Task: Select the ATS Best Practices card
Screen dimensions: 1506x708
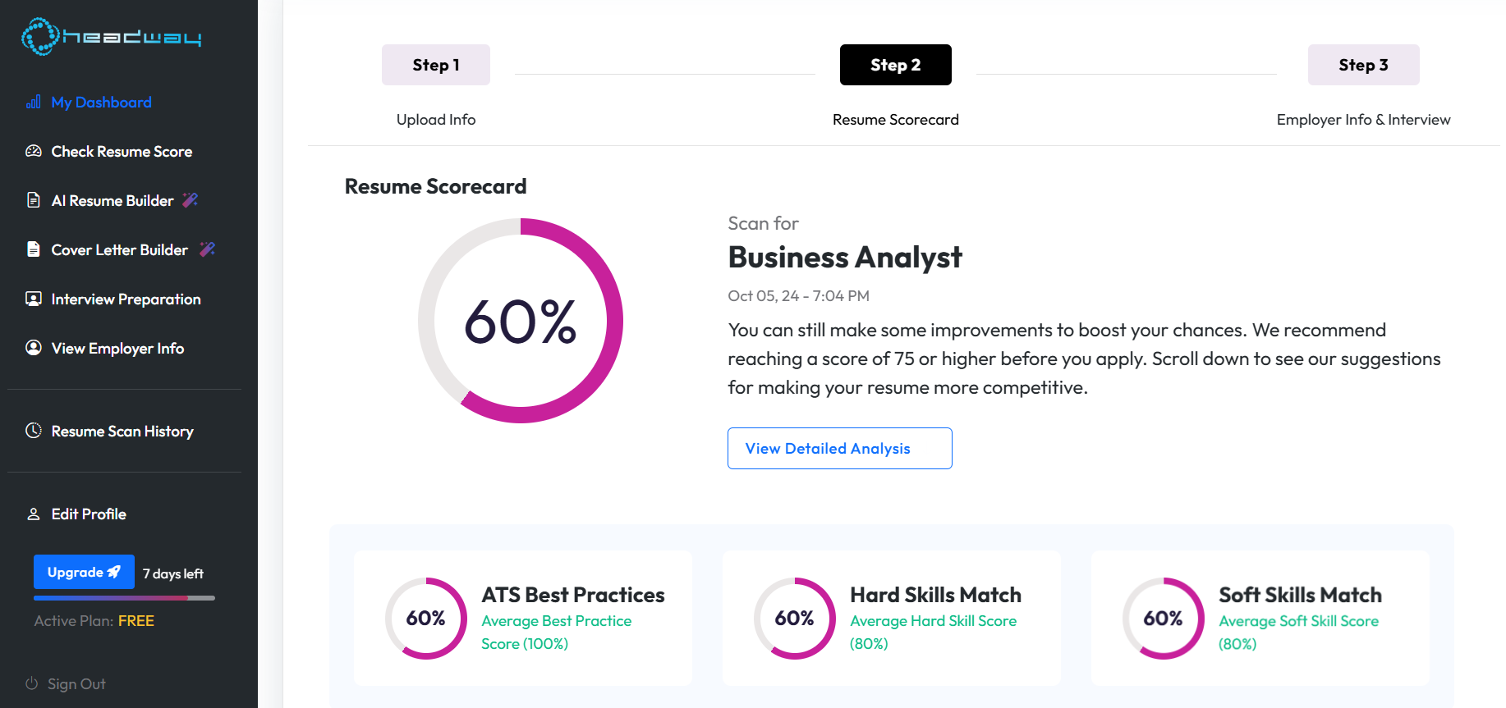Action: pos(523,618)
